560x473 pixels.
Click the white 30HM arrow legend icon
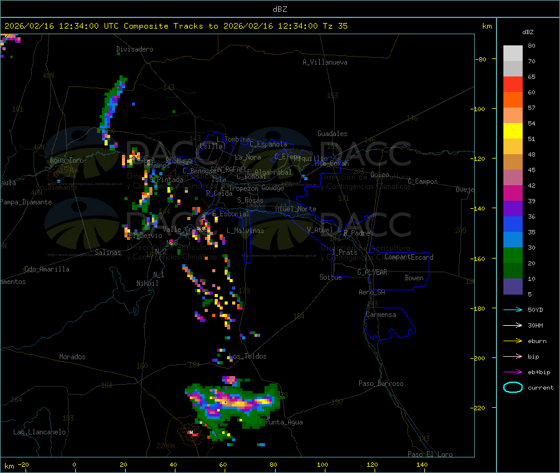coord(513,325)
